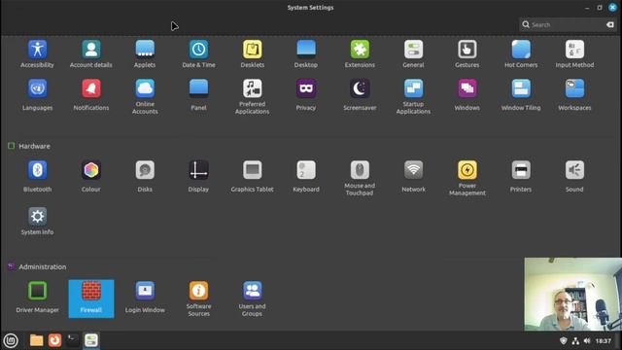This screenshot has width=622, height=350.
Task: Open the Driver Manager
Action: point(37,297)
